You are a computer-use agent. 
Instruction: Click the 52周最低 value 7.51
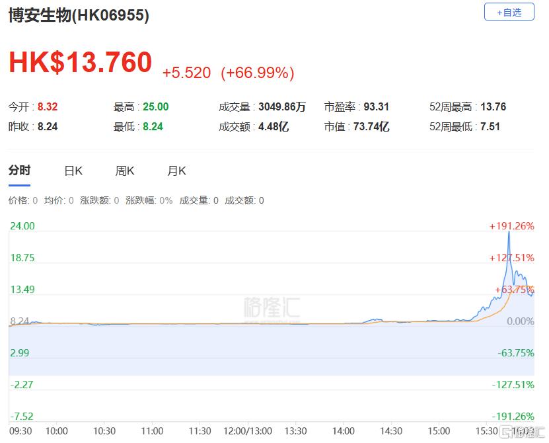click(x=490, y=126)
